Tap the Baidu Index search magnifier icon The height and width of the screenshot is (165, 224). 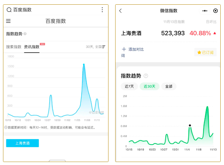click(x=9, y=10)
